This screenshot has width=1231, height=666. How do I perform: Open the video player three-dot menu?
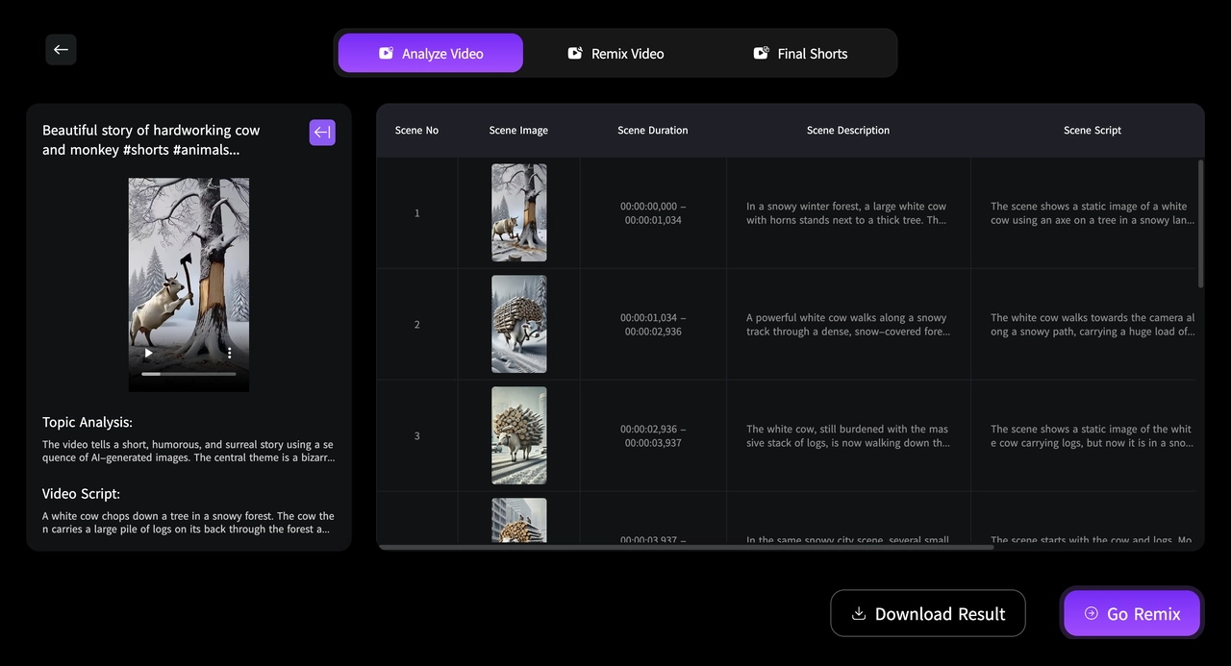[229, 353]
